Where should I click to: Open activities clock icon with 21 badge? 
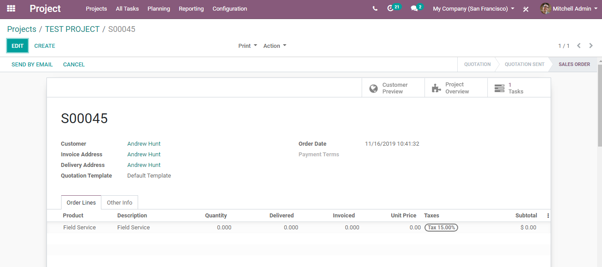[x=394, y=8]
